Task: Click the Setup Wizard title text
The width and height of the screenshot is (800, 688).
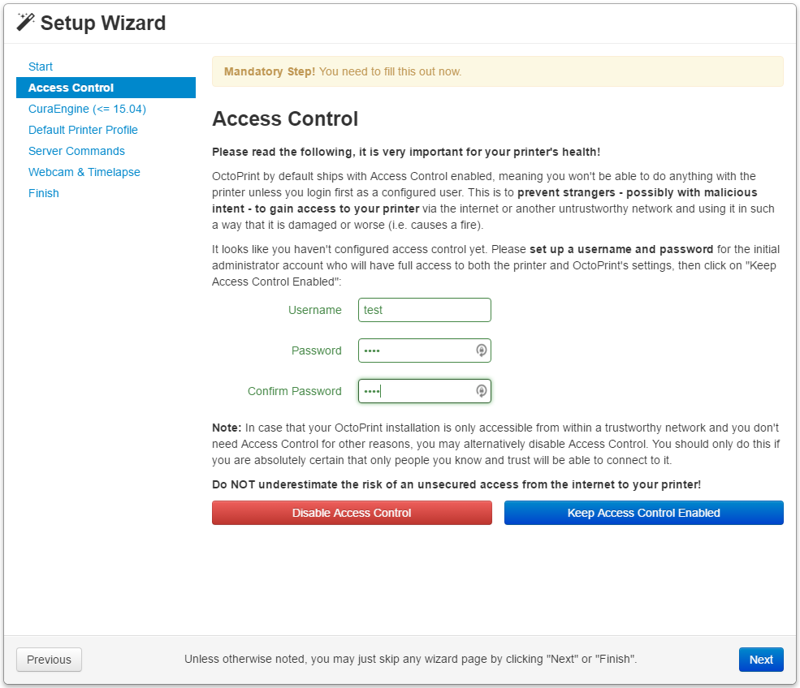Action: [x=103, y=23]
